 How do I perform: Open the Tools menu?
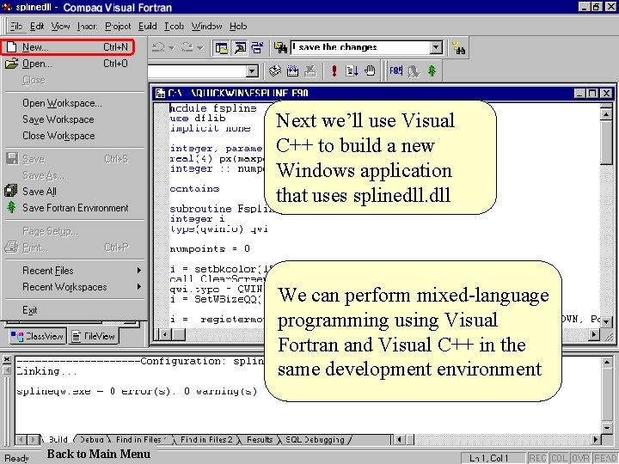[x=174, y=26]
